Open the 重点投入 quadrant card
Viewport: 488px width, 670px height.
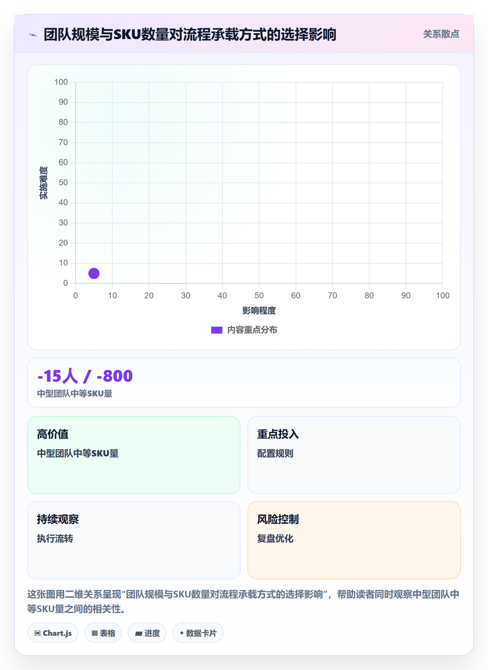(x=354, y=455)
